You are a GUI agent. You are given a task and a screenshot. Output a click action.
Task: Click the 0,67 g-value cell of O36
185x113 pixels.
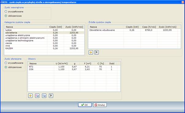pos(74,69)
